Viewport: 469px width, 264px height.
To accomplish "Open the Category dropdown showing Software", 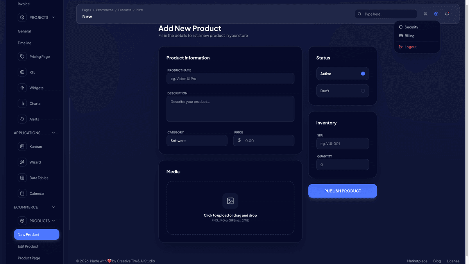I will [197, 140].
